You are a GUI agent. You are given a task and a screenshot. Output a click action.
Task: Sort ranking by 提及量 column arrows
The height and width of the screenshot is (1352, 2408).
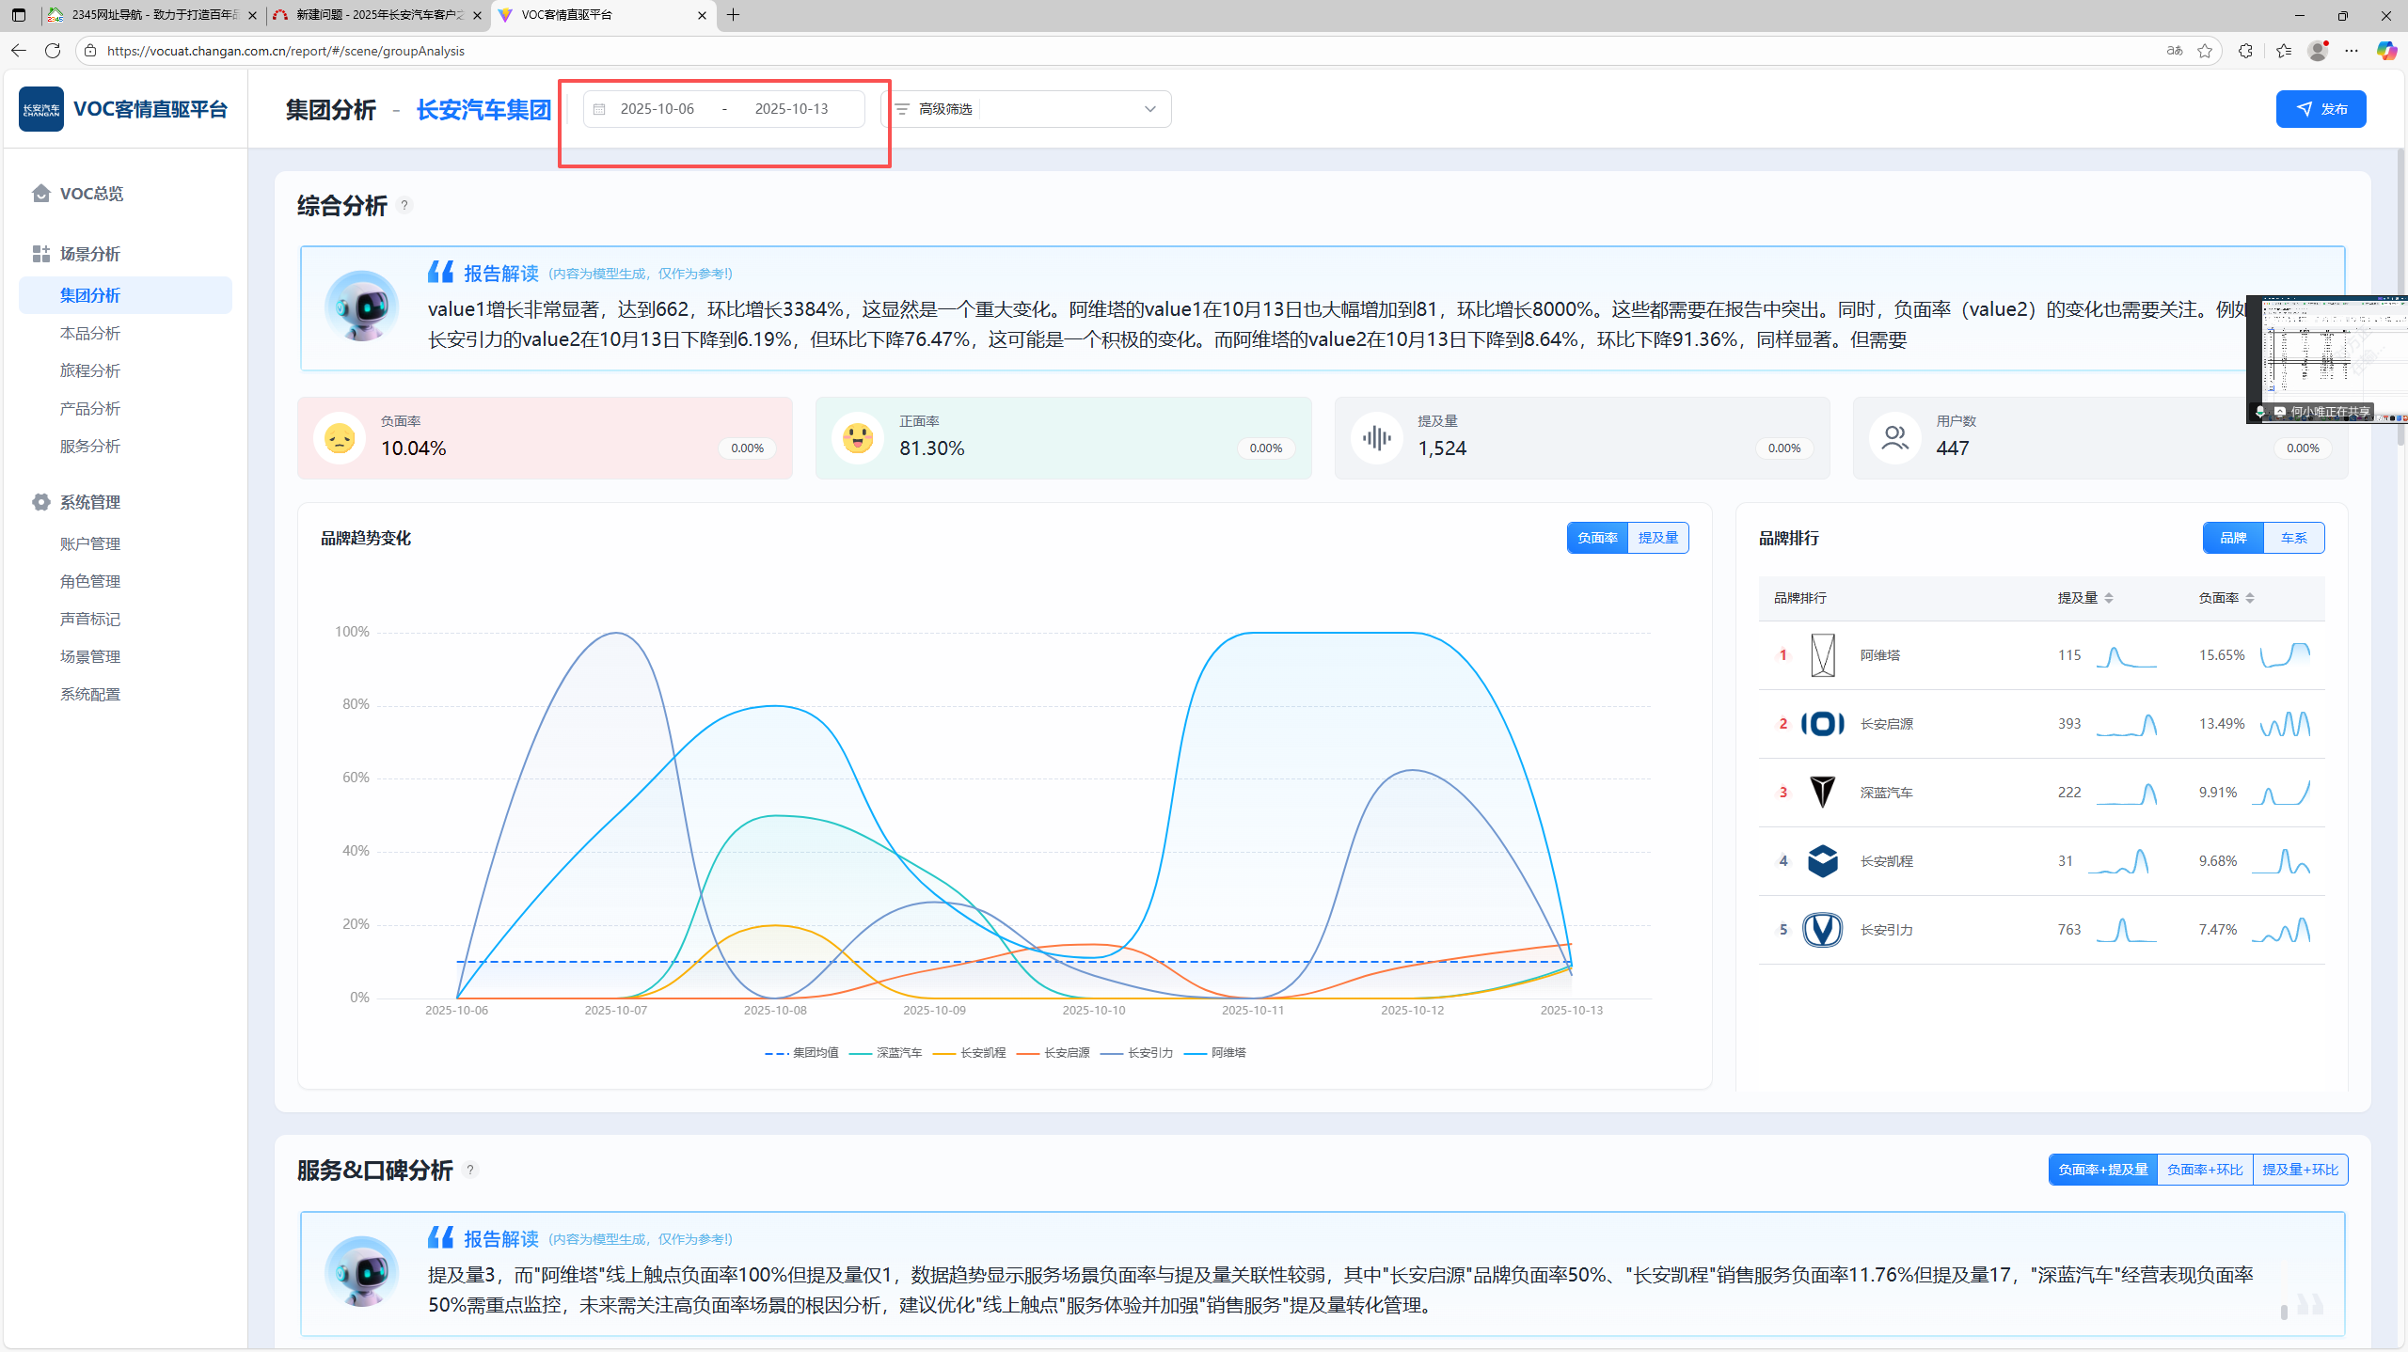2108,598
